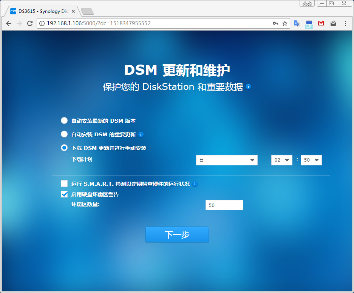Open the minute dropdown showing 50
Viewport: 354px width, 293px height.
click(x=311, y=160)
